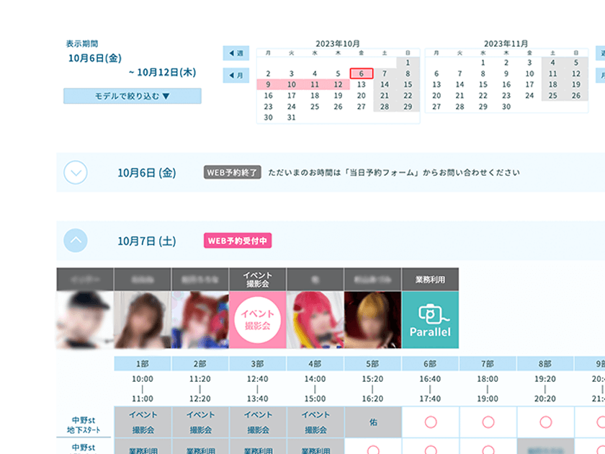The width and height of the screenshot is (605, 454).
Task: Click the ~10月12日(木) end date text
Action: pyautogui.click(x=163, y=72)
